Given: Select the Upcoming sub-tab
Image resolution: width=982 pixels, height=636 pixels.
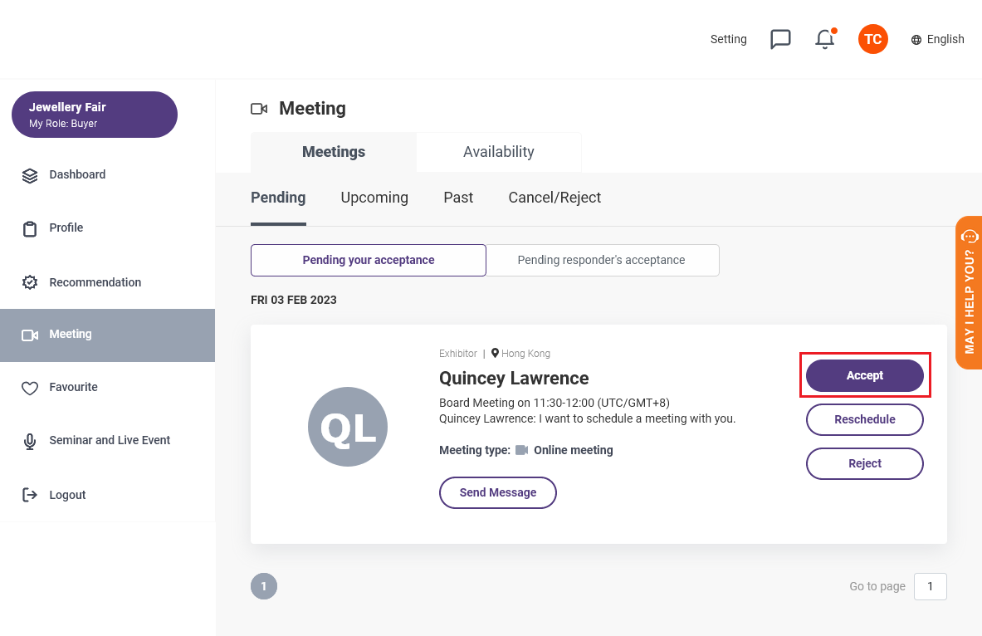Looking at the screenshot, I should coord(374,198).
